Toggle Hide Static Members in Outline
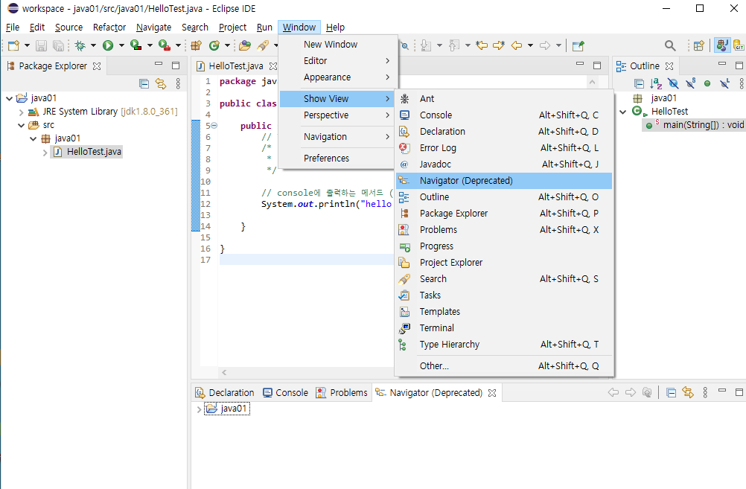The image size is (746, 489). (690, 83)
